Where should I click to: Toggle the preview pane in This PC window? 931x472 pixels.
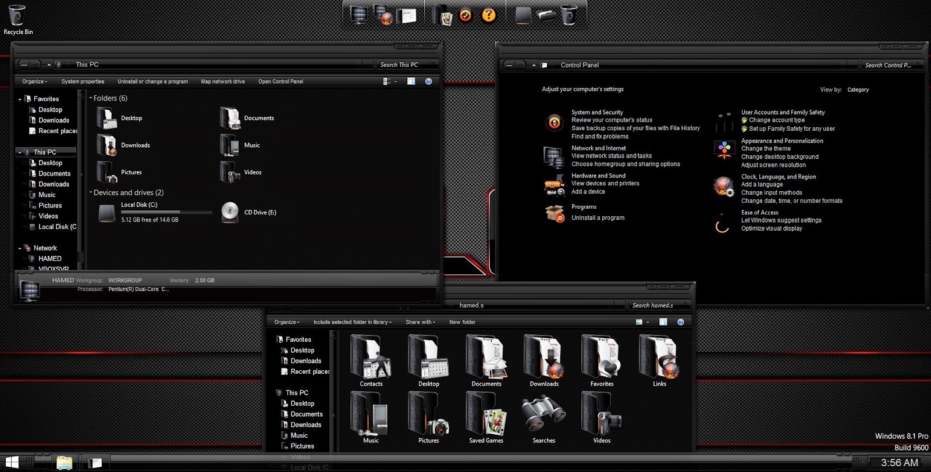click(x=411, y=81)
